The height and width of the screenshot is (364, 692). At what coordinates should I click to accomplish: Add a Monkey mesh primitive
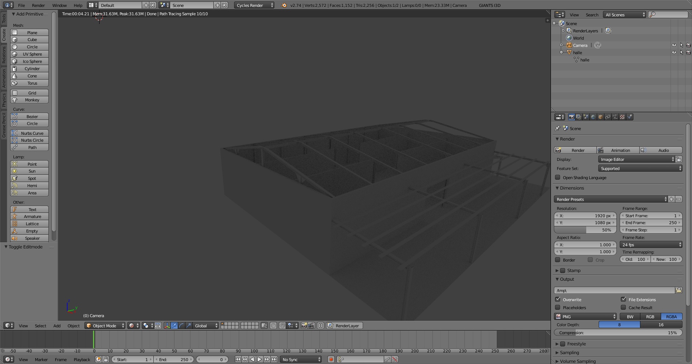tap(29, 100)
